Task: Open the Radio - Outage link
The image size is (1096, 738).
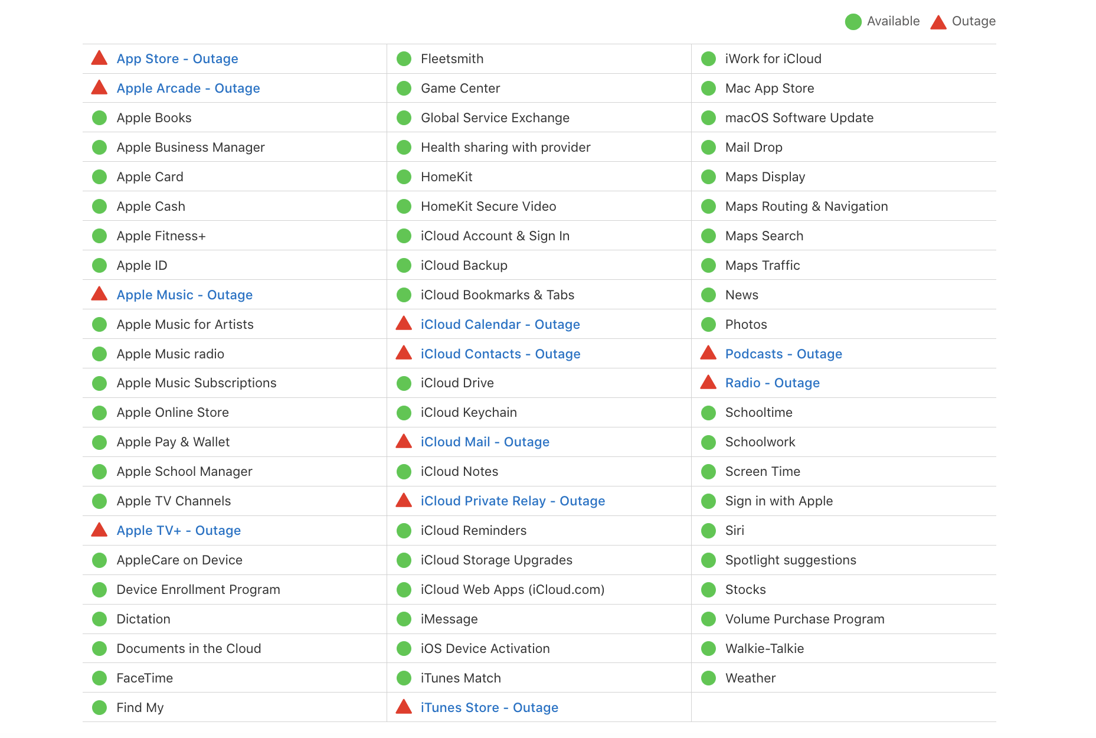Action: click(x=772, y=383)
